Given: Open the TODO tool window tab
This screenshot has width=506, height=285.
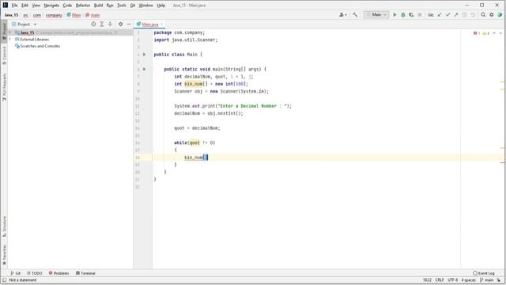Looking at the screenshot, I should [35, 273].
